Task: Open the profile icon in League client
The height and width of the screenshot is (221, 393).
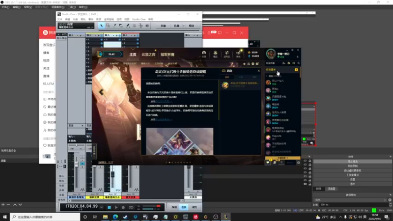Action: coord(204,54)
